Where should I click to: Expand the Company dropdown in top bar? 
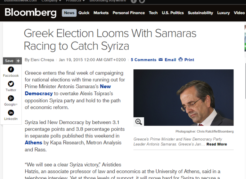click(x=51, y=1)
